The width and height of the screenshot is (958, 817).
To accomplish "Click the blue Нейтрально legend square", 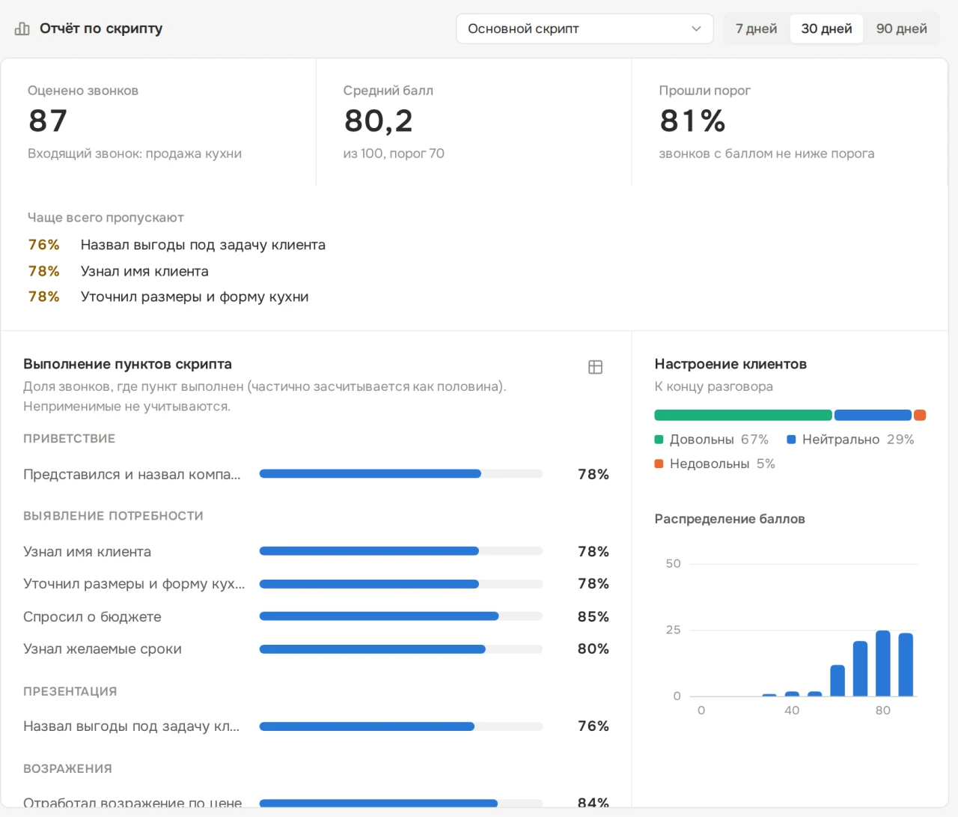I will point(791,440).
